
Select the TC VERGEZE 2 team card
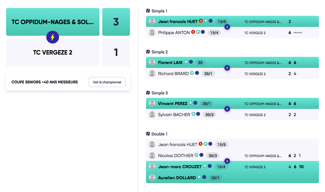tap(53, 52)
